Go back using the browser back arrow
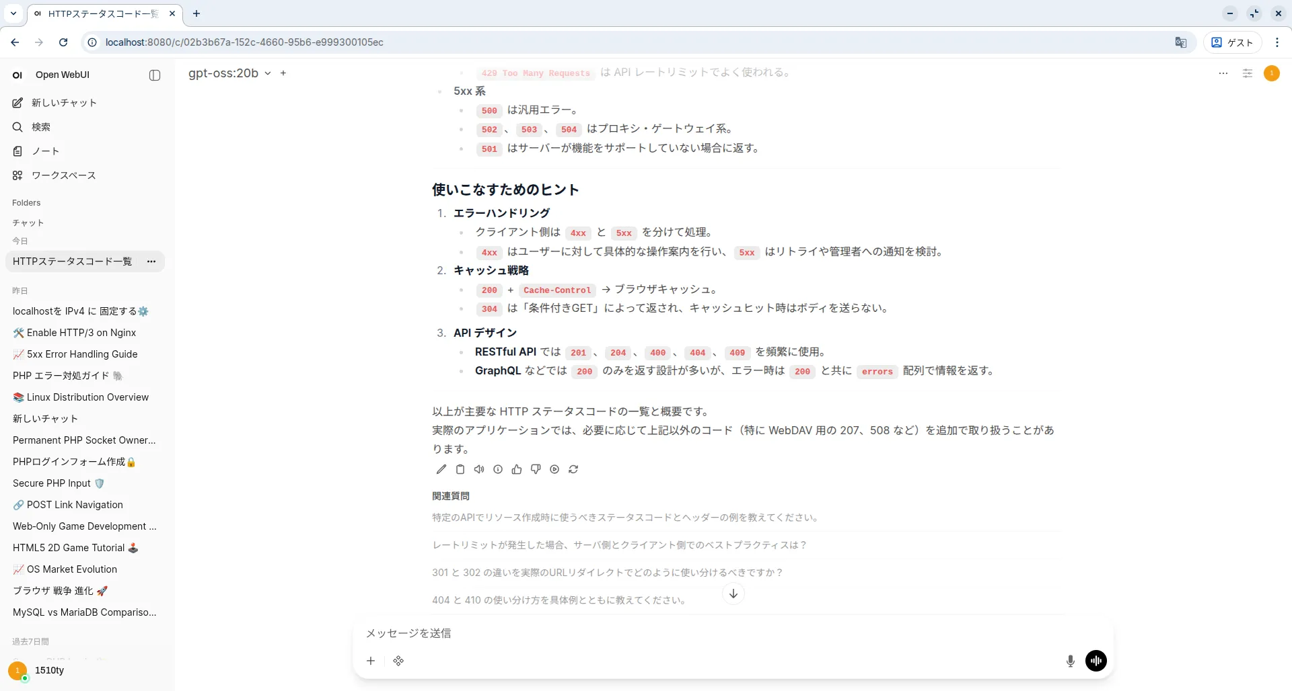The width and height of the screenshot is (1292, 691). [x=15, y=42]
